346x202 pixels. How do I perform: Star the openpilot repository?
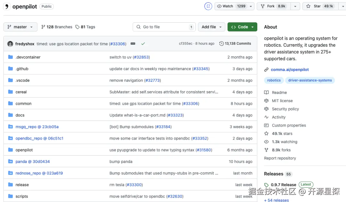320,6
